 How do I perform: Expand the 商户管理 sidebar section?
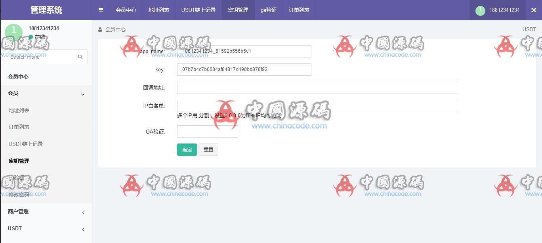pos(46,212)
